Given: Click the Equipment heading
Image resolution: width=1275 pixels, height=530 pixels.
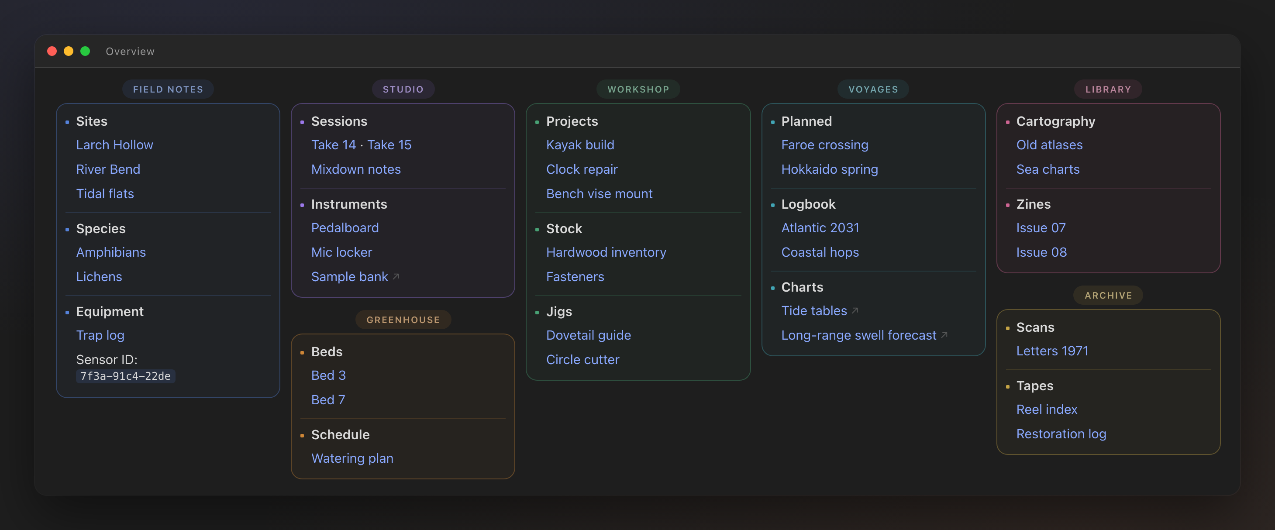Looking at the screenshot, I should click(x=110, y=312).
